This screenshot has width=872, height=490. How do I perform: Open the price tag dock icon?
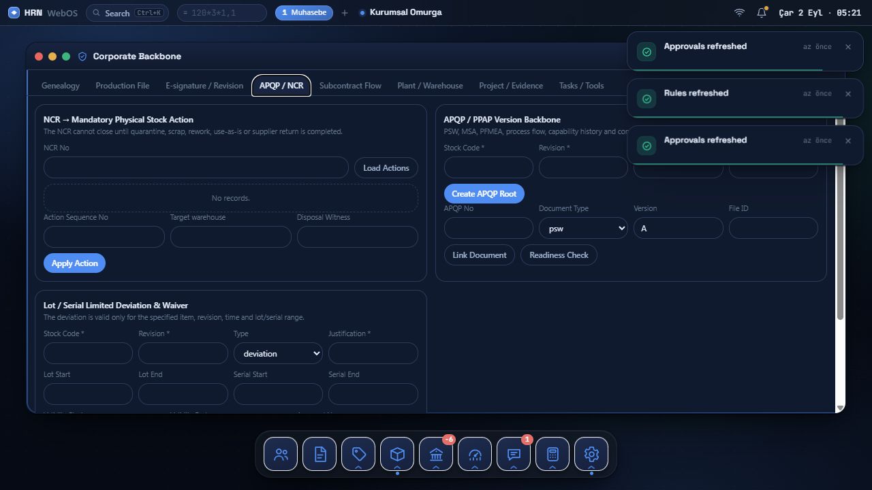coord(358,454)
